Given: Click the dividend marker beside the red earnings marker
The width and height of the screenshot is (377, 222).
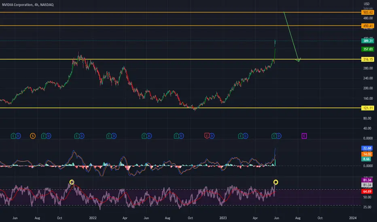Looking at the screenshot, I should pos(212,136).
